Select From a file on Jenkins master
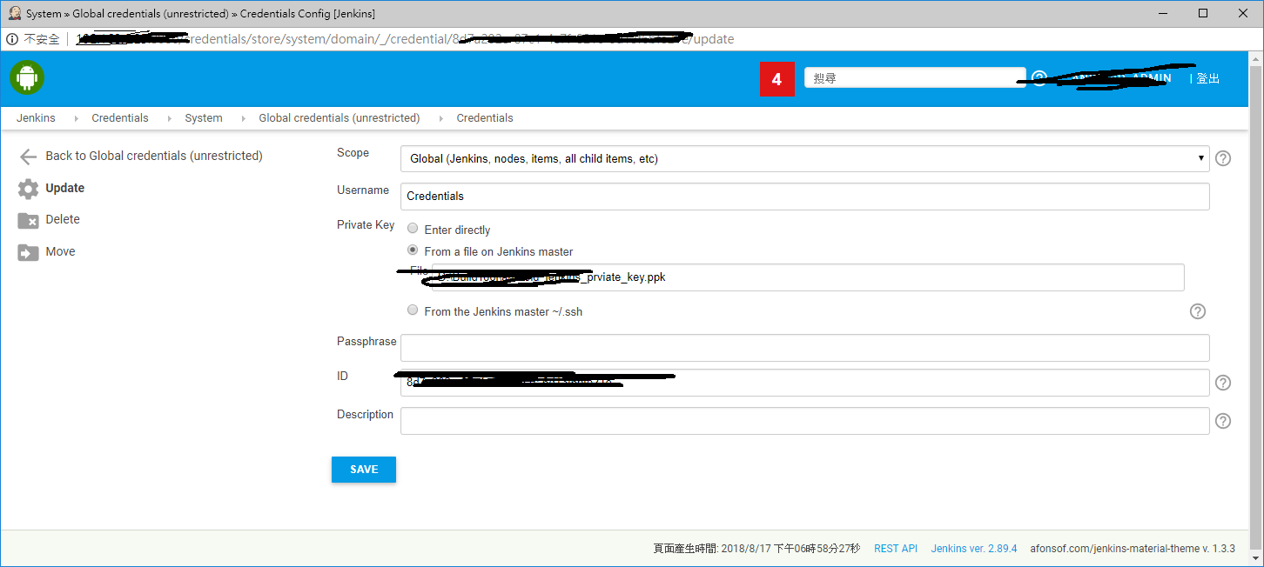The width and height of the screenshot is (1264, 567). coord(413,250)
